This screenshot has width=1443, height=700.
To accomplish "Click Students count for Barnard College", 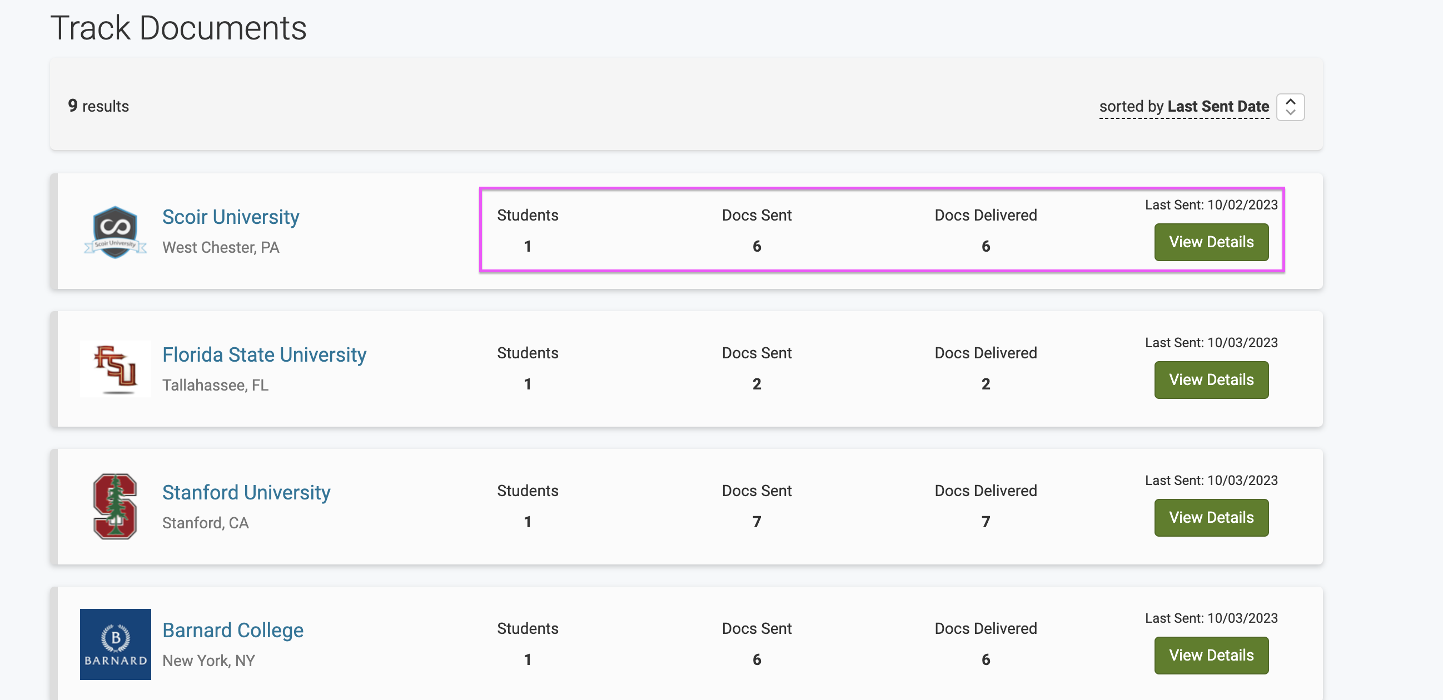I will click(528, 659).
